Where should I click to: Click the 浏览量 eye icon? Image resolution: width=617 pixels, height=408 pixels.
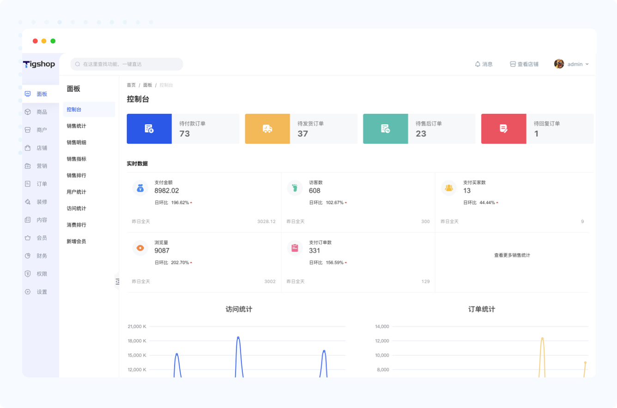click(x=140, y=248)
